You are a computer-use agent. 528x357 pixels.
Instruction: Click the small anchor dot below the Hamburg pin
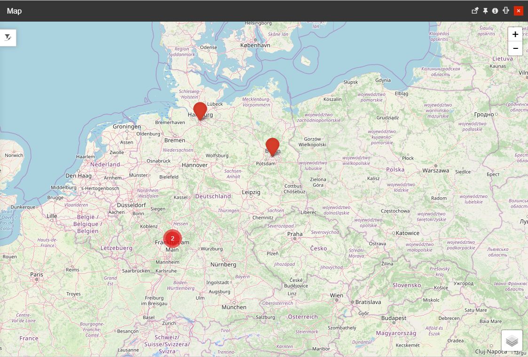(x=200, y=122)
